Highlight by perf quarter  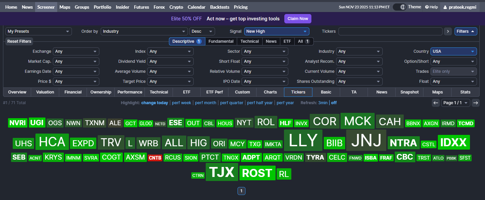coord(232,103)
